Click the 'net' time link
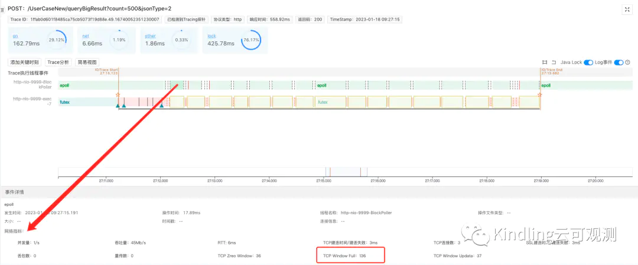The image size is (638, 265). (x=85, y=36)
